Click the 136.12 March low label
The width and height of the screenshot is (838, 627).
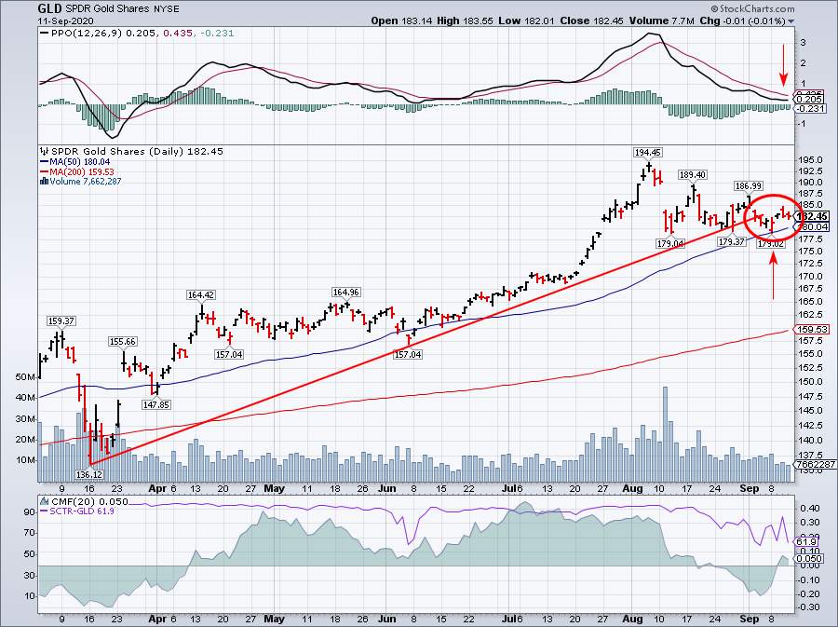[89, 474]
